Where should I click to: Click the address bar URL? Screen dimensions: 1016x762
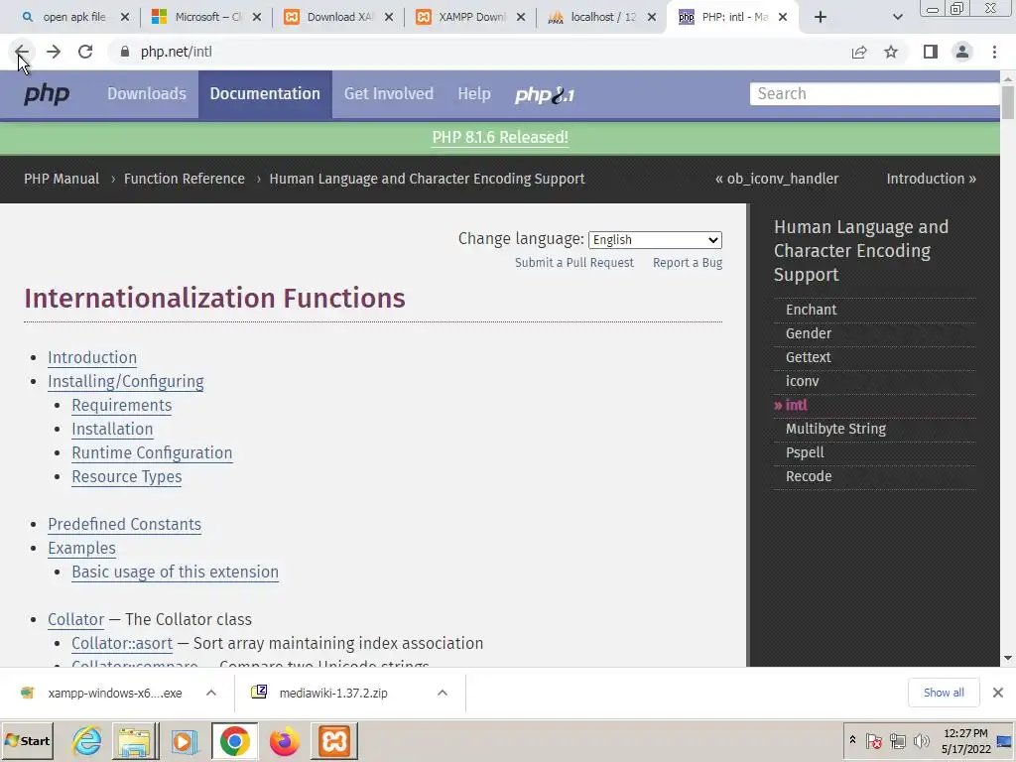[x=177, y=52]
